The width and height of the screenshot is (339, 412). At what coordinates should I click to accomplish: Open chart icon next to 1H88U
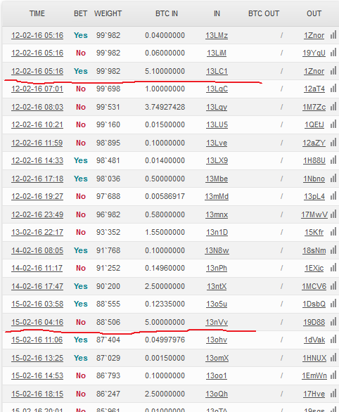pyautogui.click(x=333, y=160)
